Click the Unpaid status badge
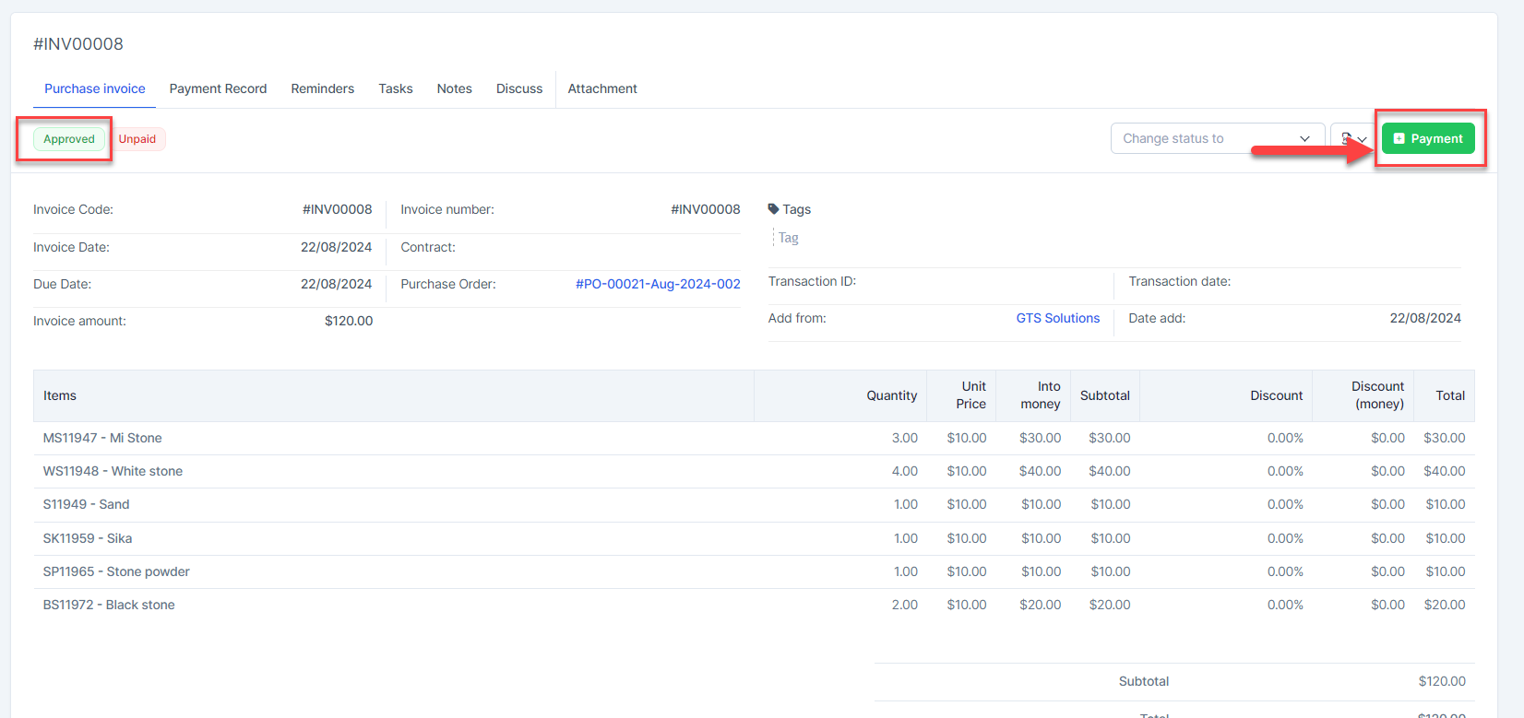The height and width of the screenshot is (718, 1524). pyautogui.click(x=137, y=139)
